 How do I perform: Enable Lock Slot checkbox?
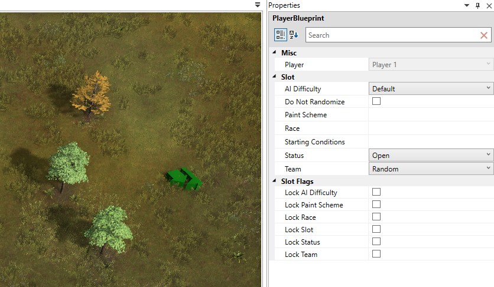[376, 229]
